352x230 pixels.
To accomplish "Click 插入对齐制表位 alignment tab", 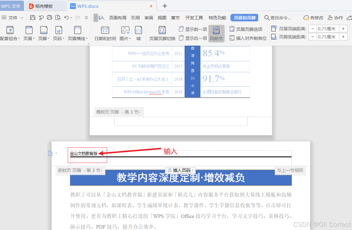I will click(x=248, y=38).
